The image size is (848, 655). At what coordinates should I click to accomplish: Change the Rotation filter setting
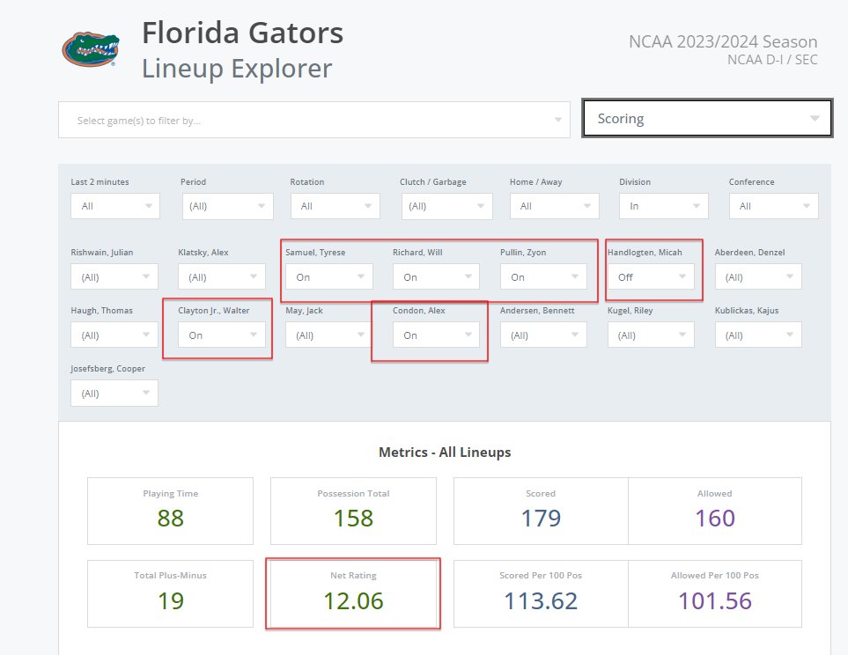(x=336, y=206)
